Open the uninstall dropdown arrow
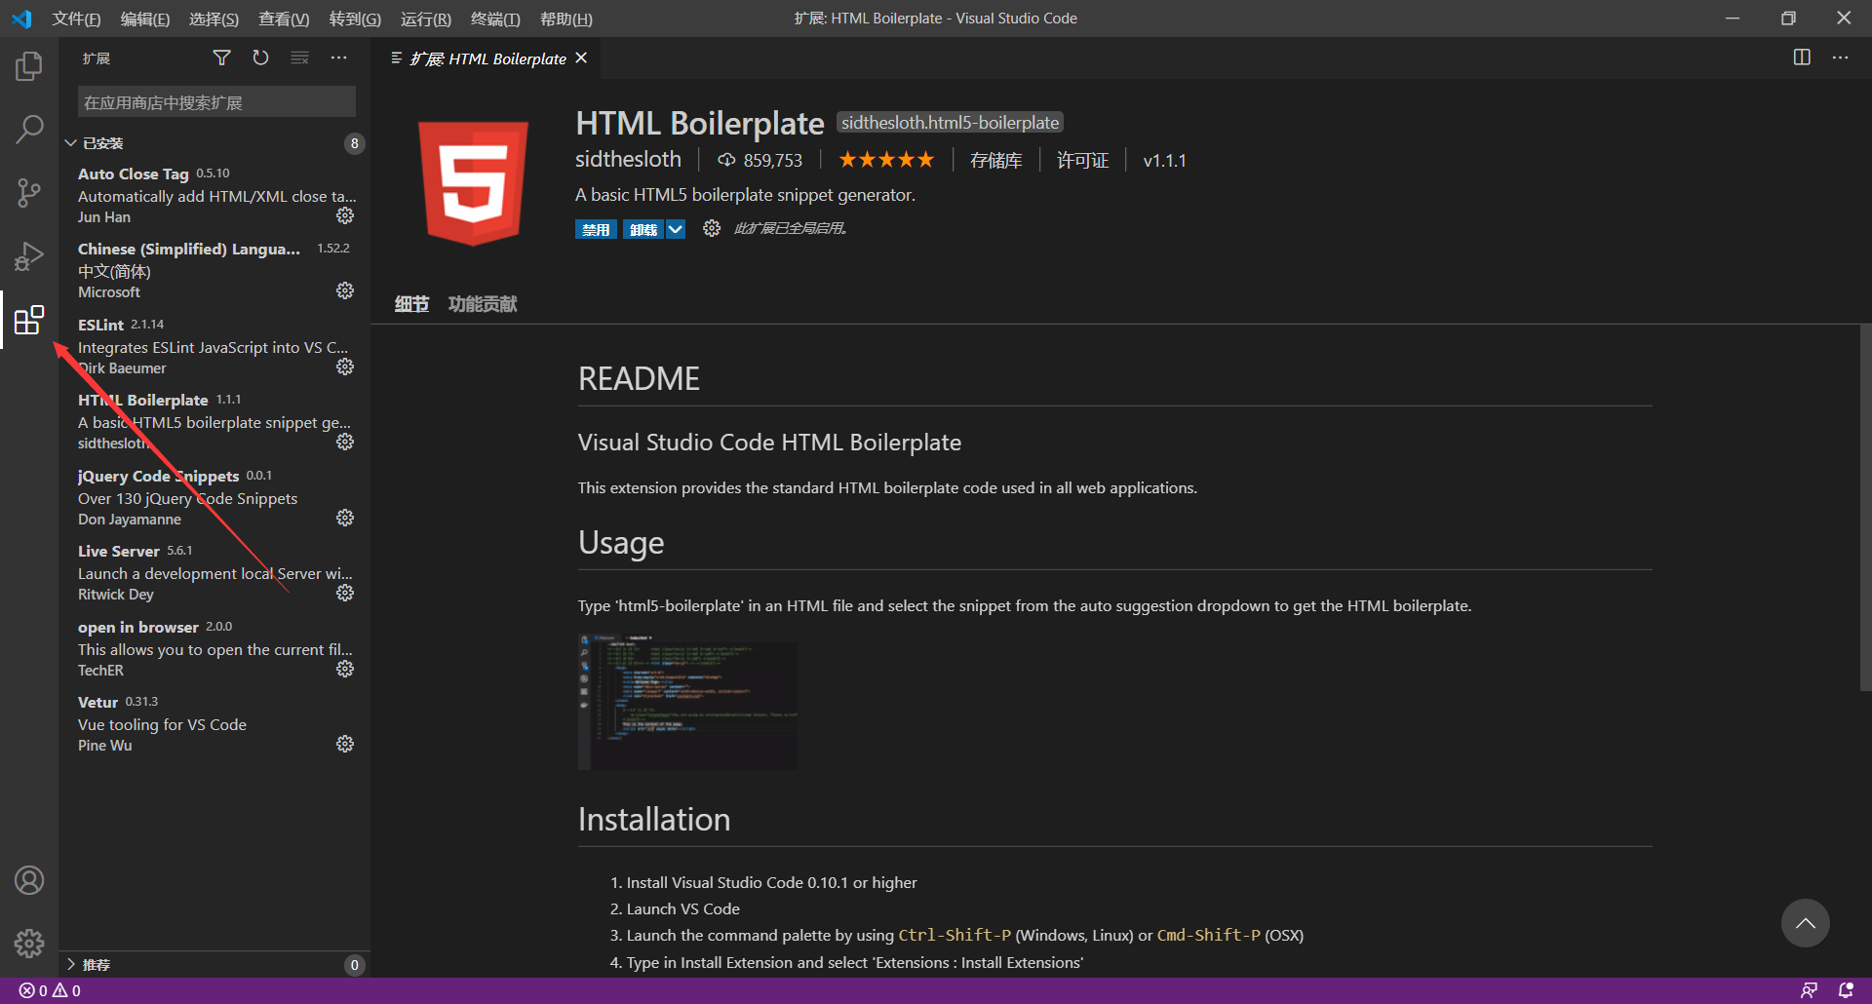The image size is (1872, 1004). [676, 229]
